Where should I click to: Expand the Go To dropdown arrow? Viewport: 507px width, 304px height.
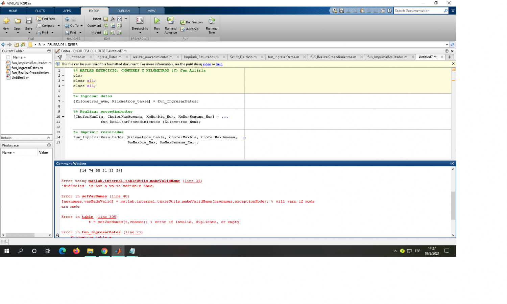pos(81,26)
